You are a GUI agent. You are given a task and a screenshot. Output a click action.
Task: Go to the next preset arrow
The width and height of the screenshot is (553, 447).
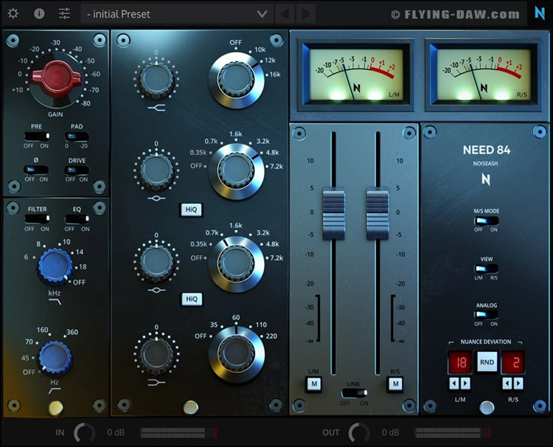click(306, 14)
